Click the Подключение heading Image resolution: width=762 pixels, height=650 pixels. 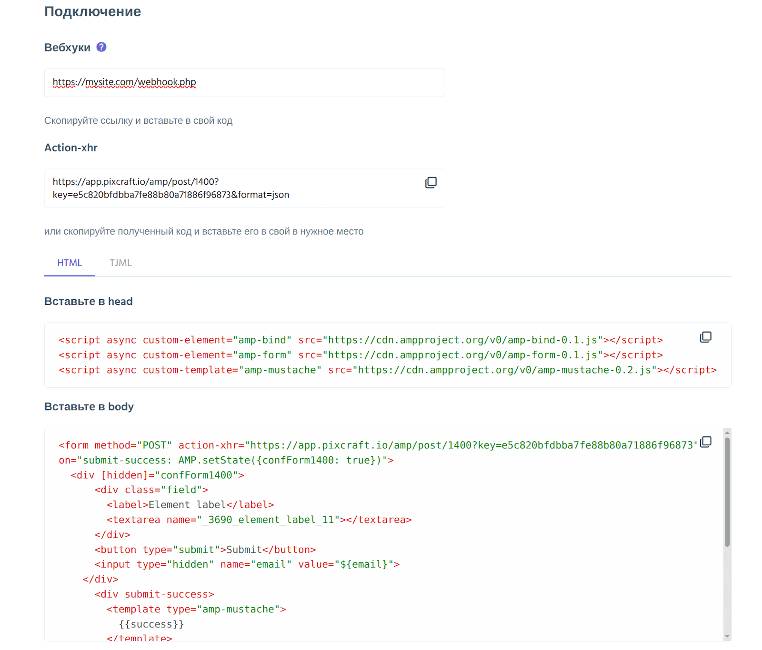pos(92,11)
